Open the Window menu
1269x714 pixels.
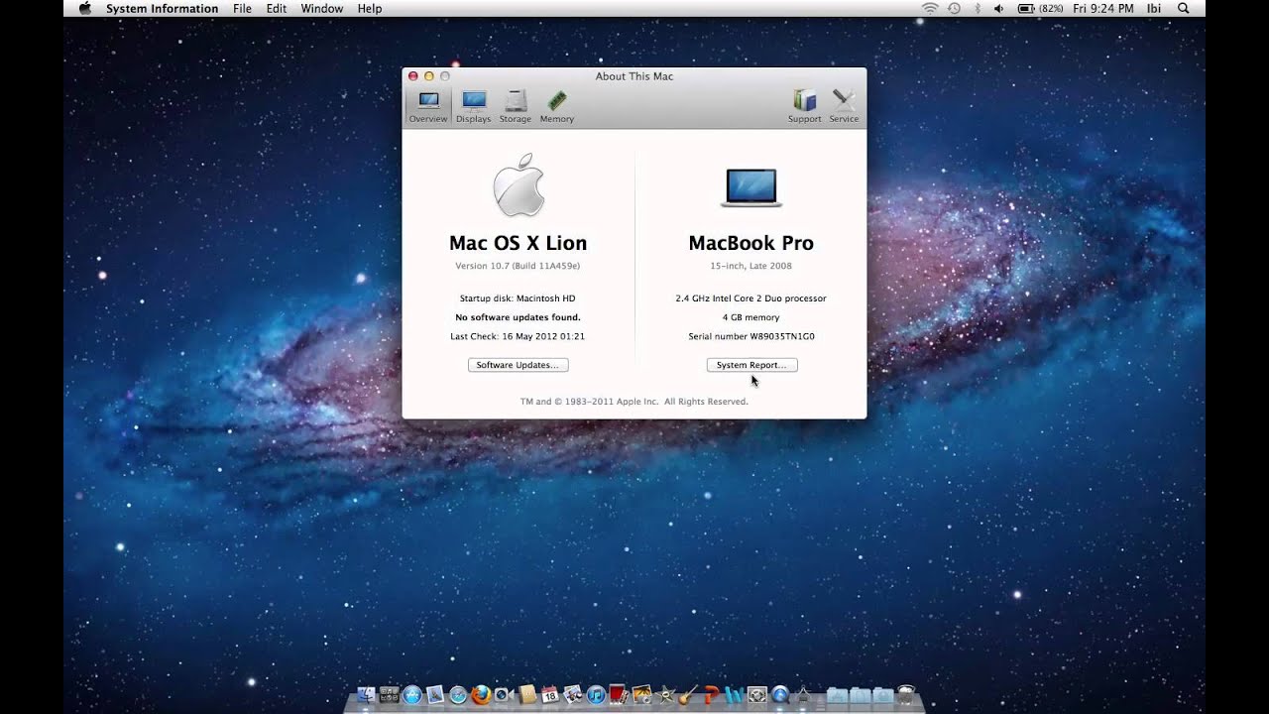click(322, 8)
